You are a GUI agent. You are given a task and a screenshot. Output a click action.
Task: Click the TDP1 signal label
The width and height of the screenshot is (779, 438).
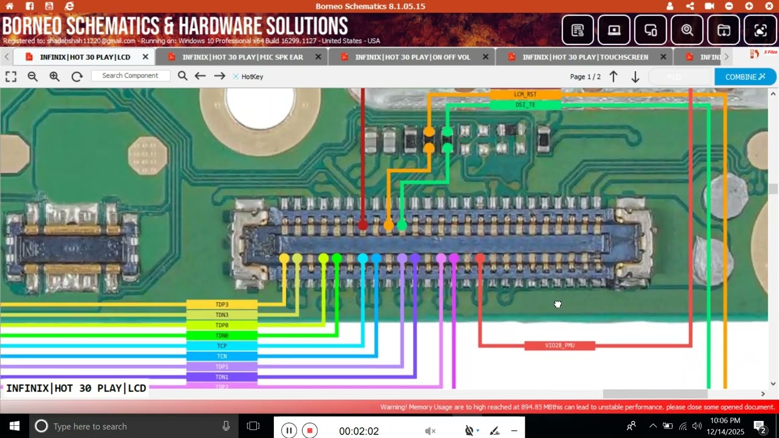[222, 366]
